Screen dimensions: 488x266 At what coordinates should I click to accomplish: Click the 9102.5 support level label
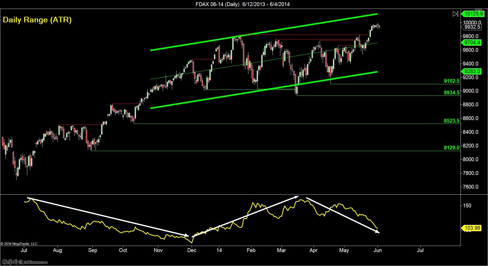coord(452,81)
